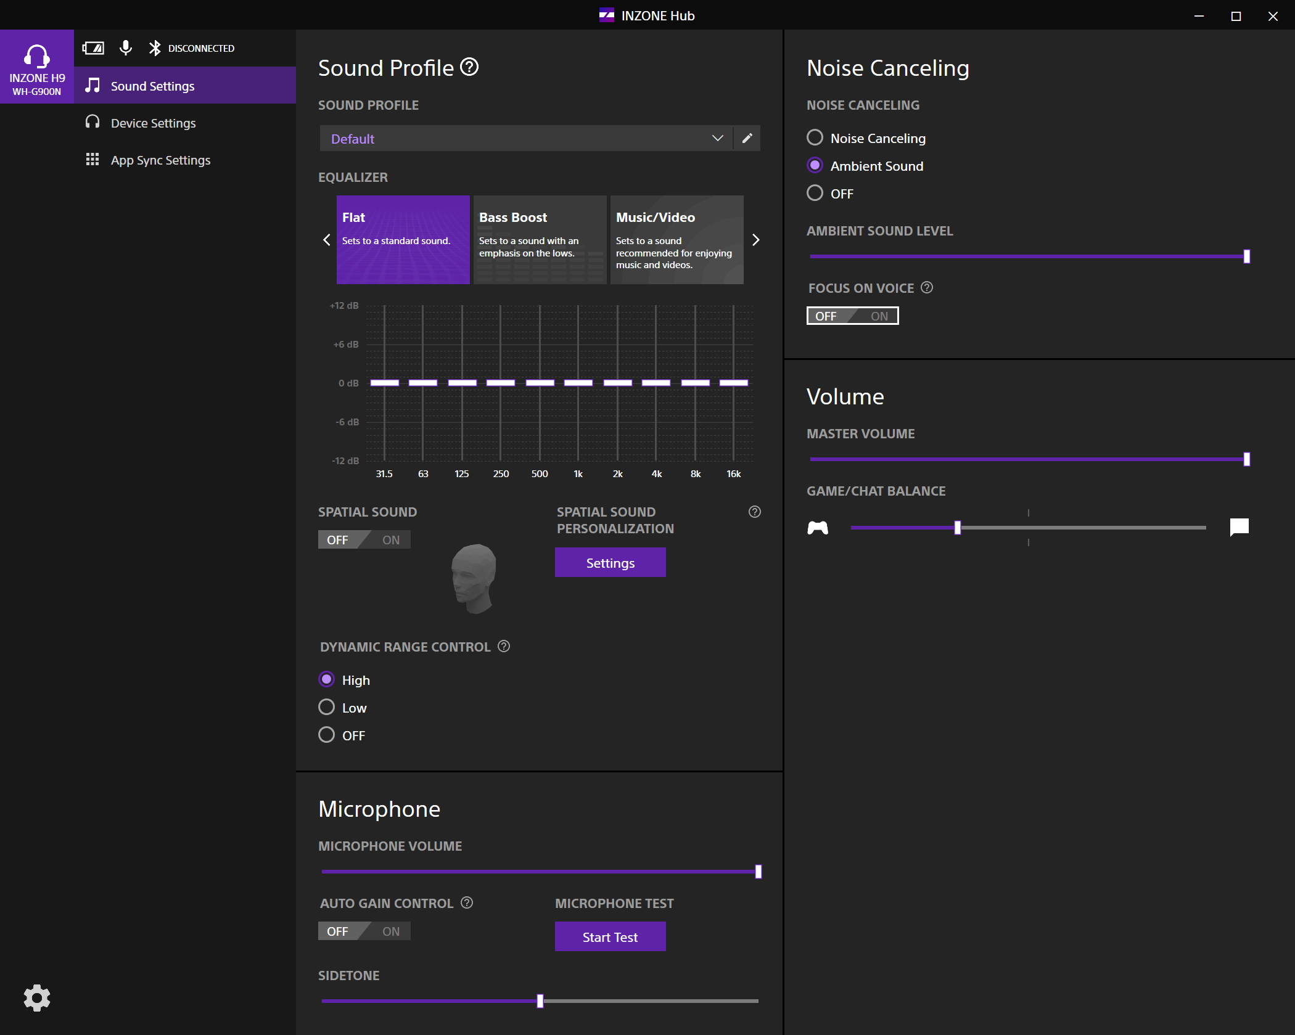Screen dimensions: 1295x1035
Task: Click the Bluetooth disconnected icon
Action: point(155,47)
